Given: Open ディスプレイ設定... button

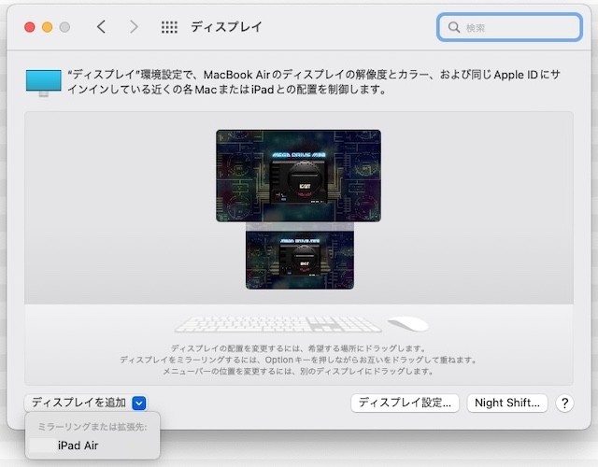Looking at the screenshot, I should click(405, 403).
